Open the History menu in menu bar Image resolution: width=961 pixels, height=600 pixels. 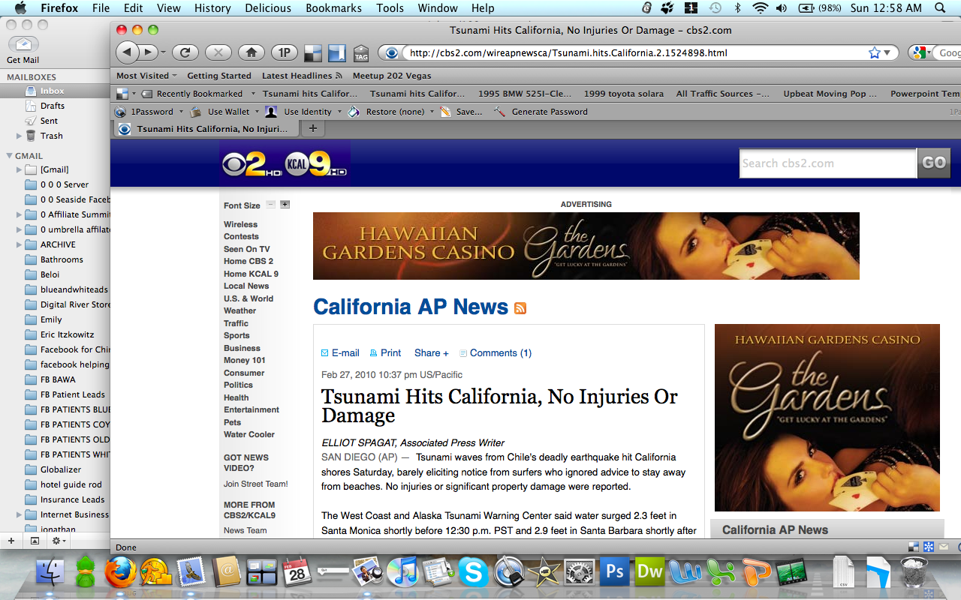(x=212, y=8)
